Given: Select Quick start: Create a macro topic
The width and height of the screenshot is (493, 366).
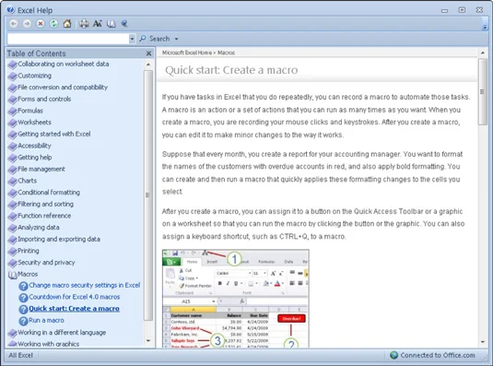Looking at the screenshot, I should 69,309.
